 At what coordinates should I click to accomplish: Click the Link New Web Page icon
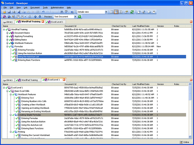(x=18, y=17)
